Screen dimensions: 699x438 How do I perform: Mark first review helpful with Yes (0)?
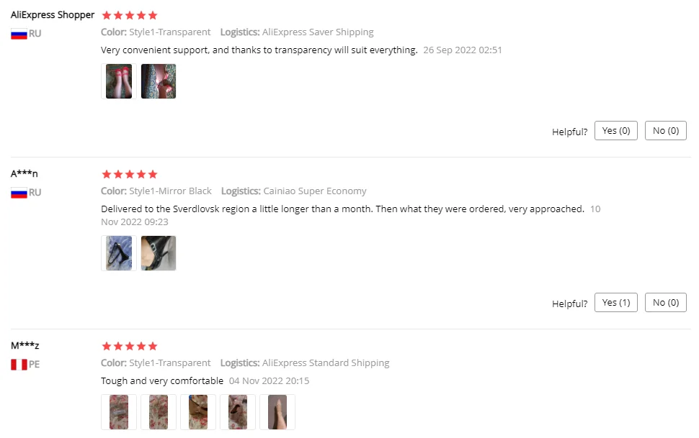pyautogui.click(x=615, y=130)
